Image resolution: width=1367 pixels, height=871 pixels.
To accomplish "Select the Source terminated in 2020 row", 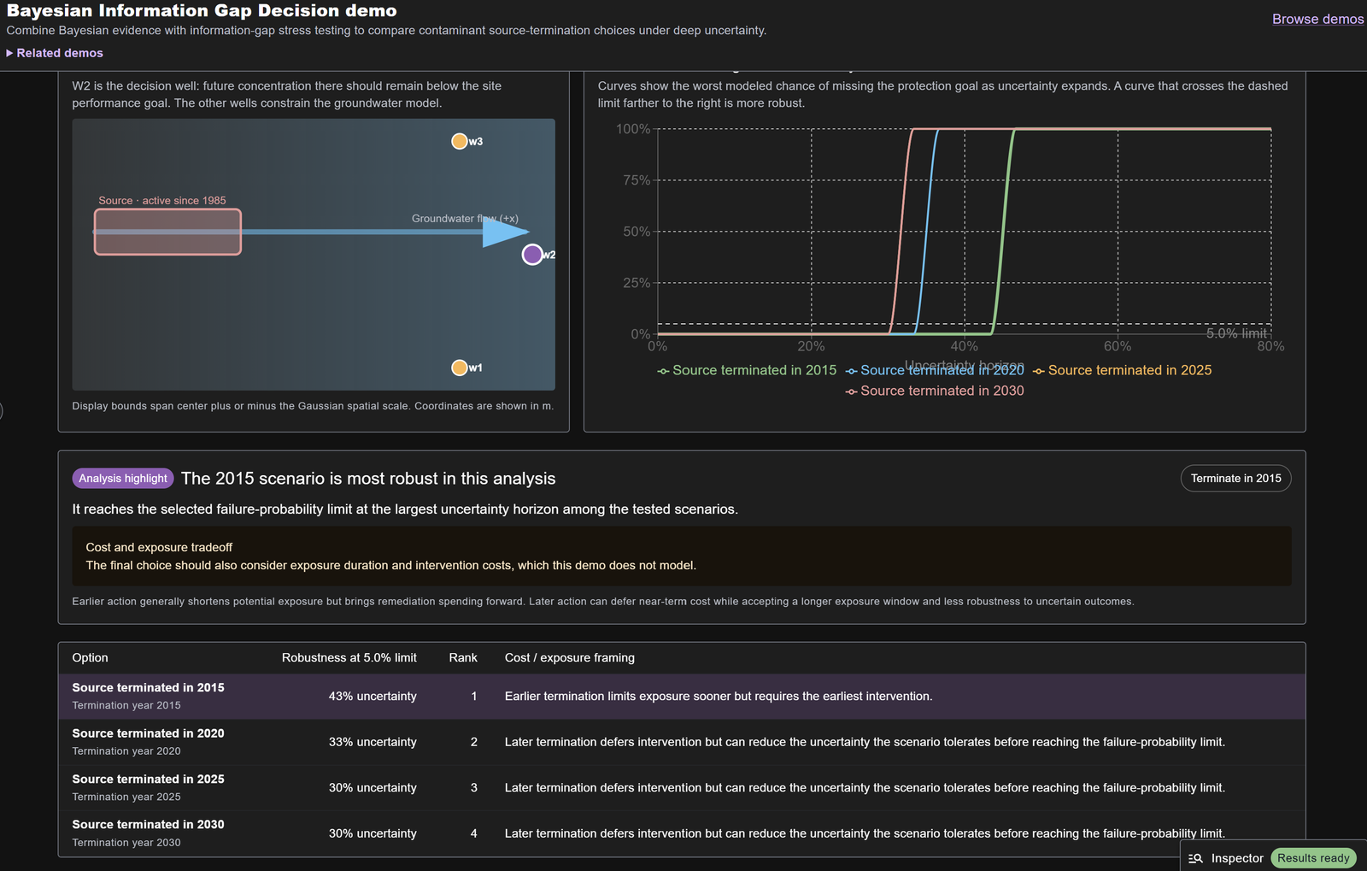I will coord(682,742).
